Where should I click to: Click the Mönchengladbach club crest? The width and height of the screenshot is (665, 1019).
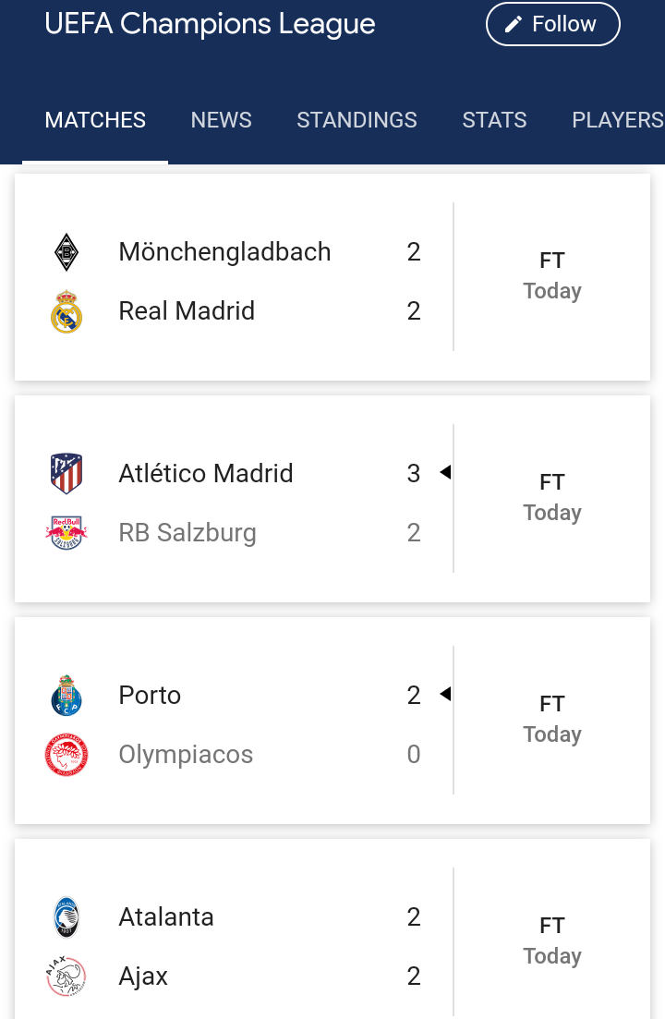pos(66,252)
